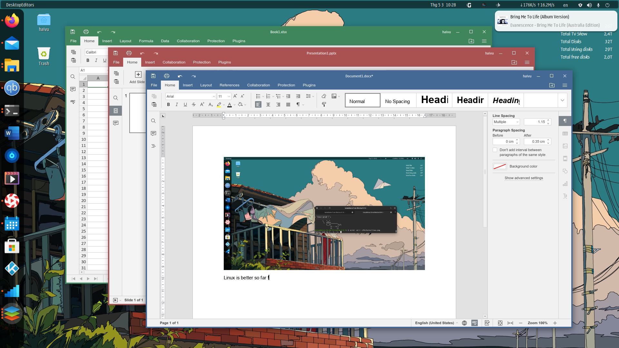
Task: Click Zoom 100% label in status bar
Action: click(538, 323)
